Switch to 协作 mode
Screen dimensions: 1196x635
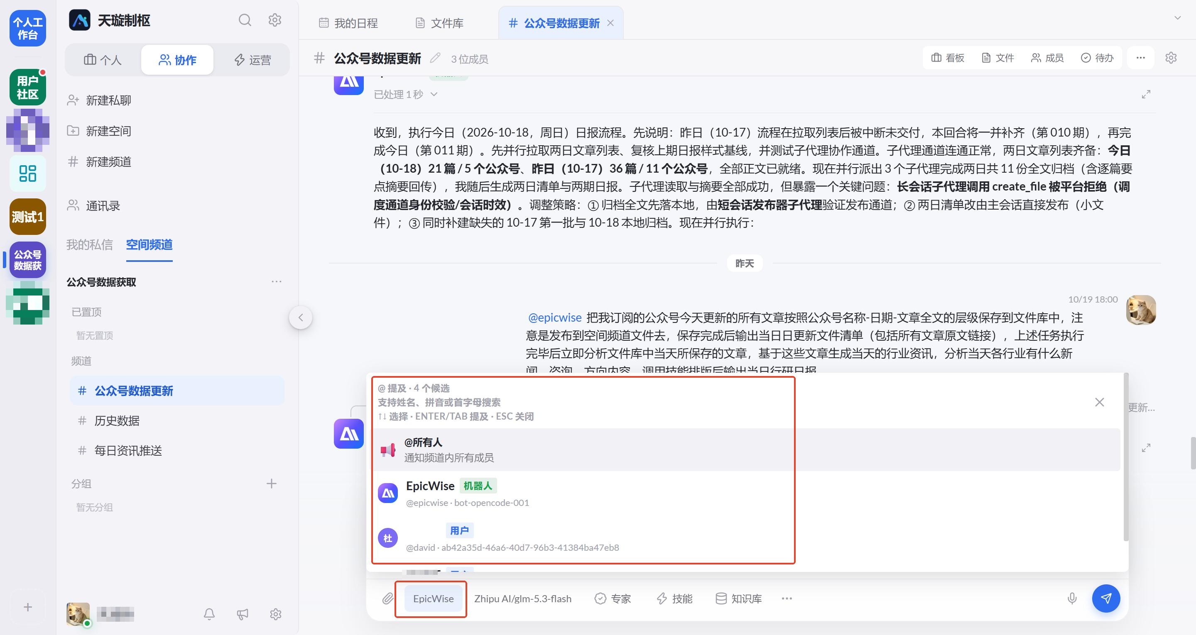click(x=177, y=60)
